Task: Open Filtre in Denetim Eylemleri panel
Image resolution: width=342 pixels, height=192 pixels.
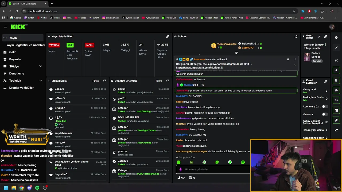Action: point(159,81)
